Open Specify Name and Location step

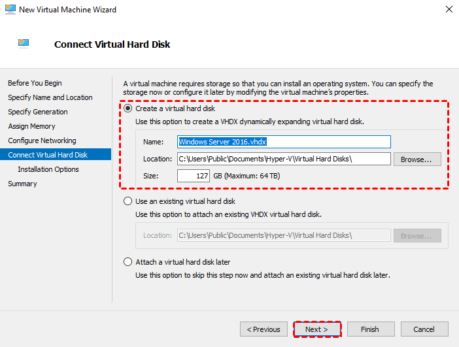(50, 97)
